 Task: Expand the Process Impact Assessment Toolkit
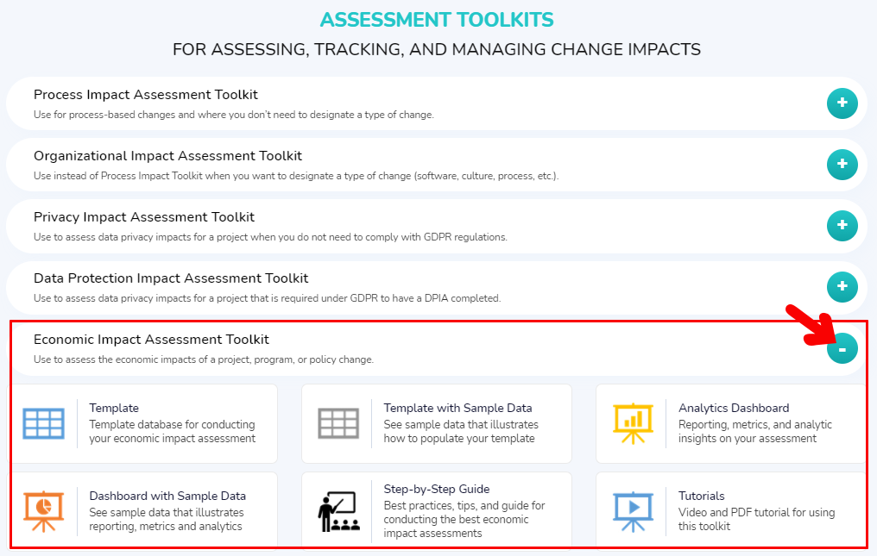click(x=842, y=103)
